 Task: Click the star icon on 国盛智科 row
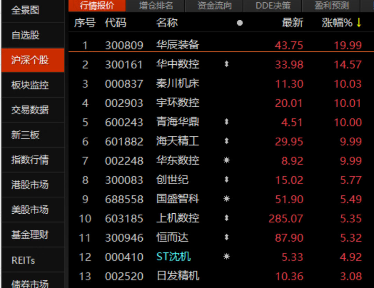pyautogui.click(x=226, y=199)
